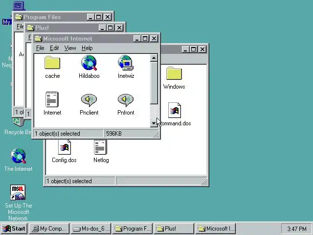Click the Plus! window title text

(42, 28)
